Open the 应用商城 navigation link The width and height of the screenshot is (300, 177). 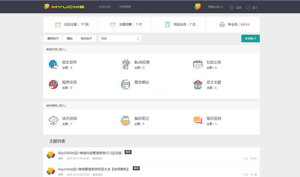125,7
